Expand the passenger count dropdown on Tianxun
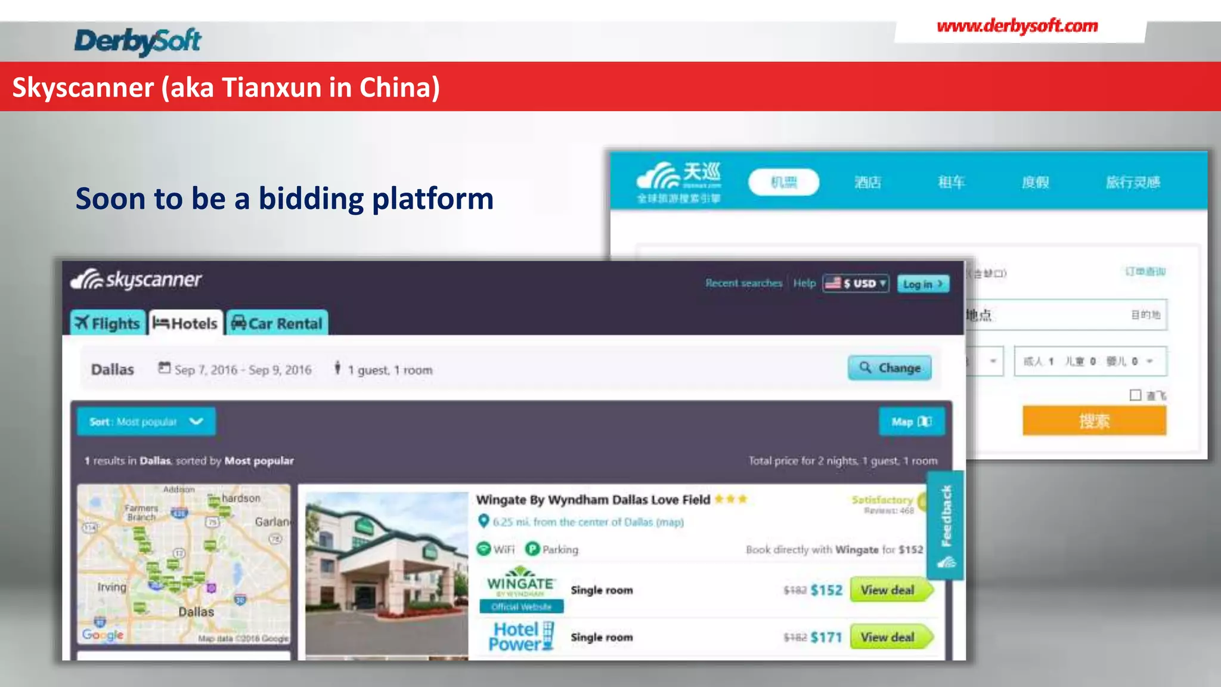 [x=1090, y=361]
